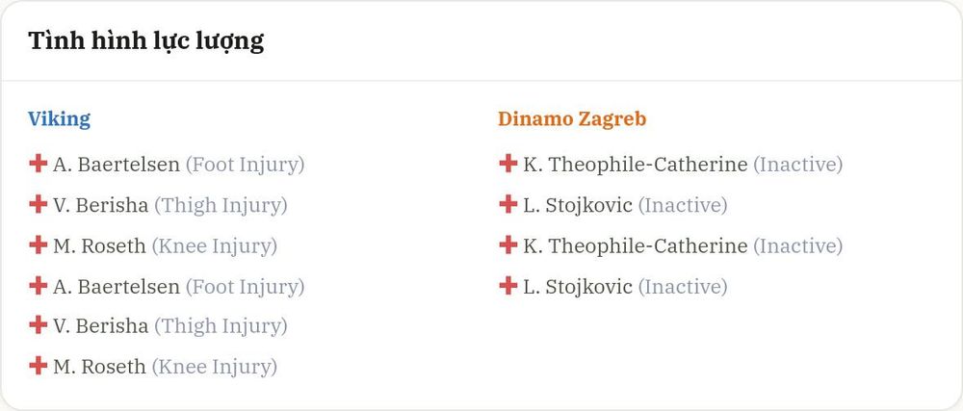Viewport: 963px width, 411px height.
Task: Click the injury icon next to the first V. Berisha
Action: [x=39, y=204]
